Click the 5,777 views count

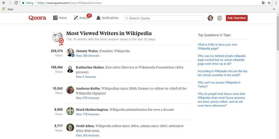pyautogui.click(x=59, y=126)
